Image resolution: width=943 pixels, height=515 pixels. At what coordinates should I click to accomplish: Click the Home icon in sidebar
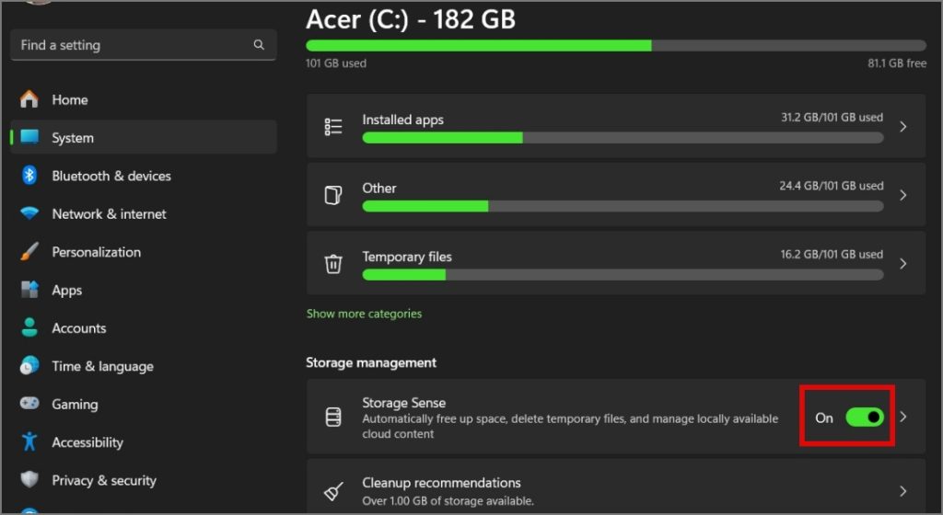(29, 99)
